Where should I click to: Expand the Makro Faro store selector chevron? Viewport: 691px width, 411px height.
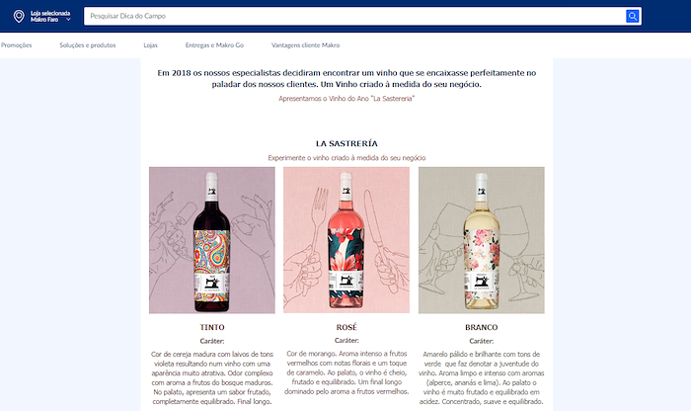pyautogui.click(x=68, y=20)
